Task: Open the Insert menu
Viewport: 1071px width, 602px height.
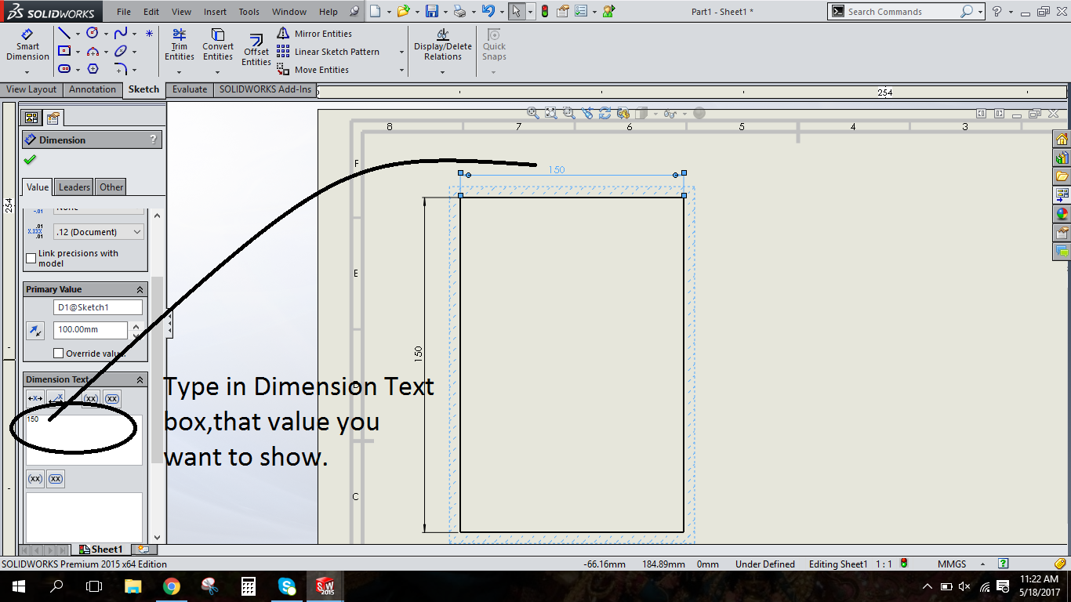Action: pyautogui.click(x=215, y=11)
